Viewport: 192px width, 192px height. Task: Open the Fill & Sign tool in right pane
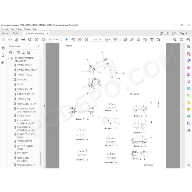point(189,82)
